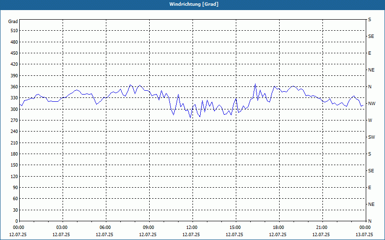This screenshot has height=240, width=385.
Task: Click the 09:00 time label
Action: [x=149, y=228]
